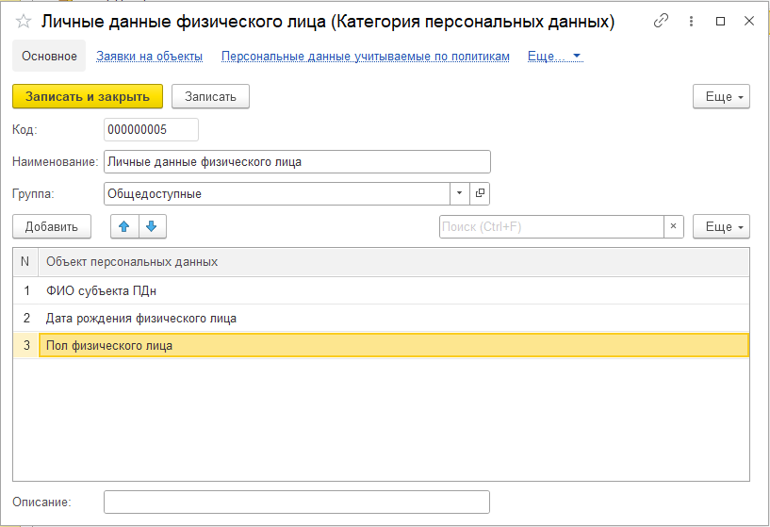Open the table's Еще menu
This screenshot has width=770, height=527.
[x=721, y=226]
